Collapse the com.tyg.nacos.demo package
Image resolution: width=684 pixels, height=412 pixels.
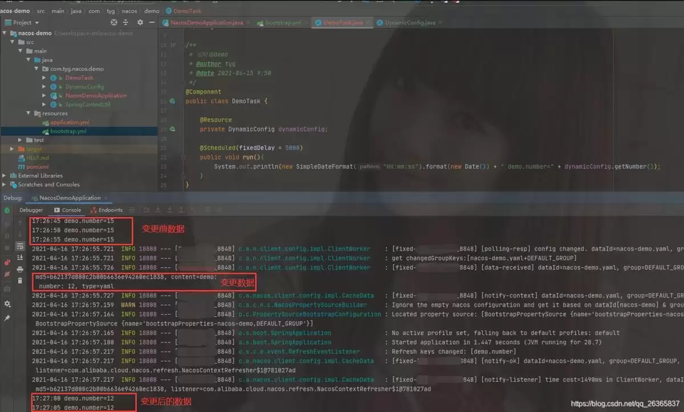pyautogui.click(x=36, y=69)
